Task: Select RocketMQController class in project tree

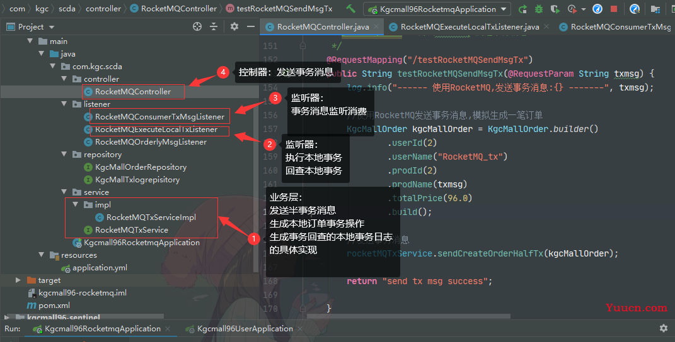Action: 132,92
